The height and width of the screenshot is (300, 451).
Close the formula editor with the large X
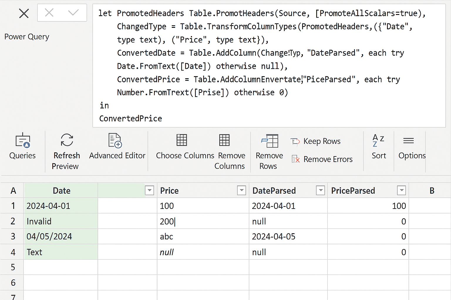point(24,13)
